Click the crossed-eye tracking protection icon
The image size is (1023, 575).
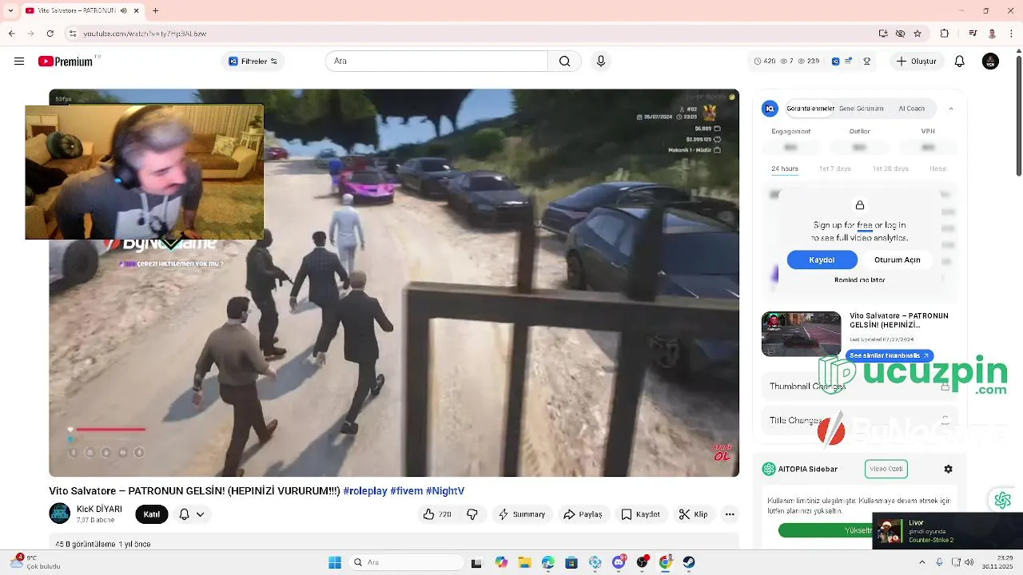901,34
